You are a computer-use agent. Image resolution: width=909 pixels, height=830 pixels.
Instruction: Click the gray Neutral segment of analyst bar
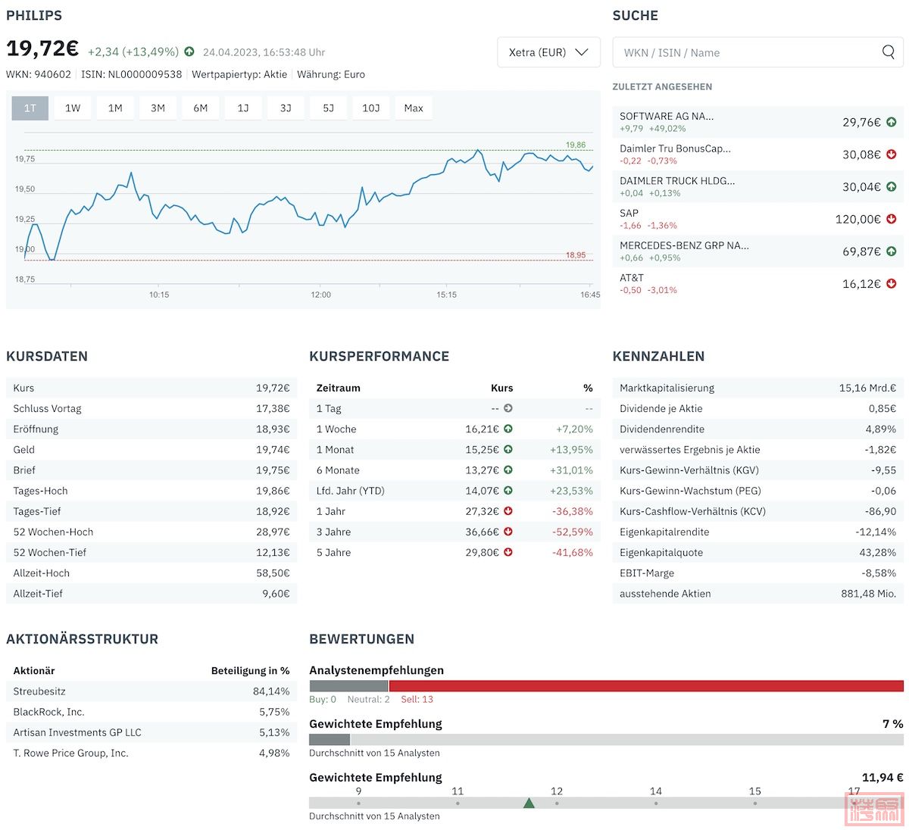(348, 686)
